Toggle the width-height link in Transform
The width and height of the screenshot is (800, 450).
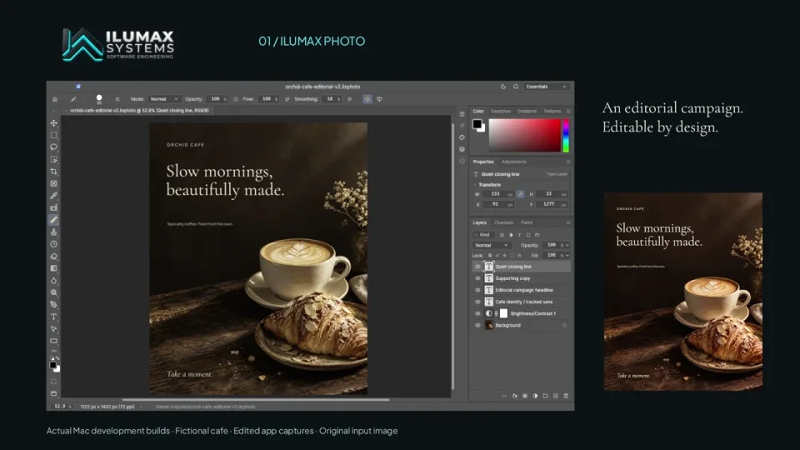click(x=520, y=194)
